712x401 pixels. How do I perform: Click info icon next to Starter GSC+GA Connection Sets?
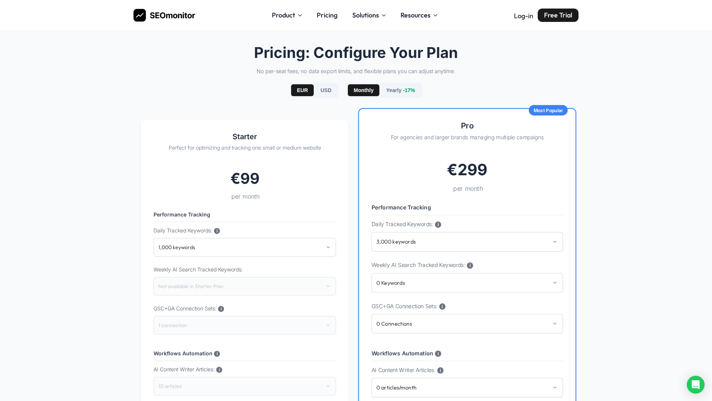click(x=221, y=309)
